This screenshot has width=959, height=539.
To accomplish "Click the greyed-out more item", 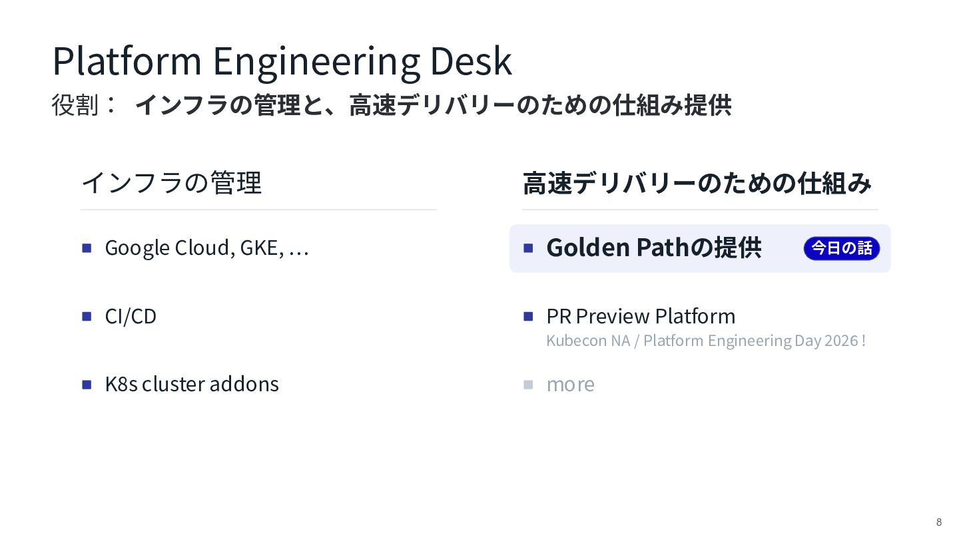I will tap(570, 385).
